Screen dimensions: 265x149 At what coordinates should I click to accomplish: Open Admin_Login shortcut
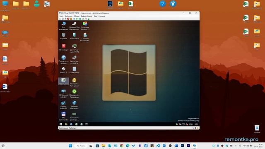pos(63,48)
